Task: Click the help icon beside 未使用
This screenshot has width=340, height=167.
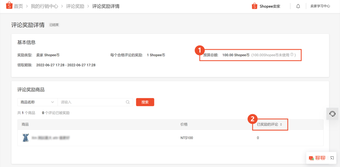Action: 292,55
